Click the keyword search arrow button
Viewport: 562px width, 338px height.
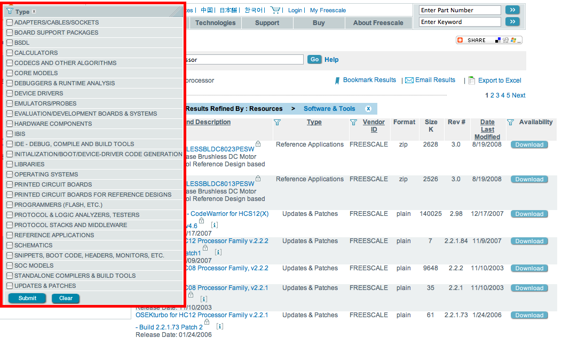[512, 22]
